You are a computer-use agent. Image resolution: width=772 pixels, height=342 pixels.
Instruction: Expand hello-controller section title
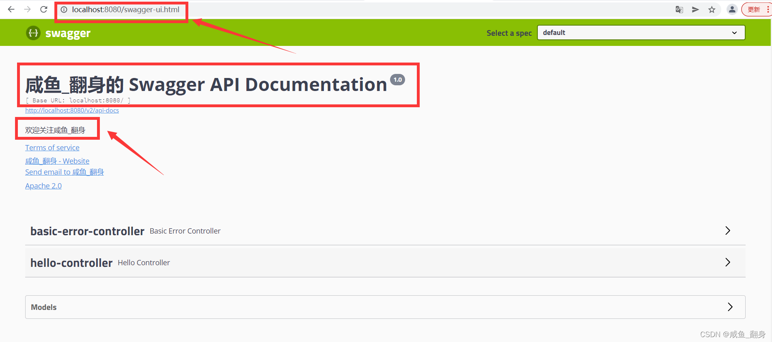pos(71,263)
